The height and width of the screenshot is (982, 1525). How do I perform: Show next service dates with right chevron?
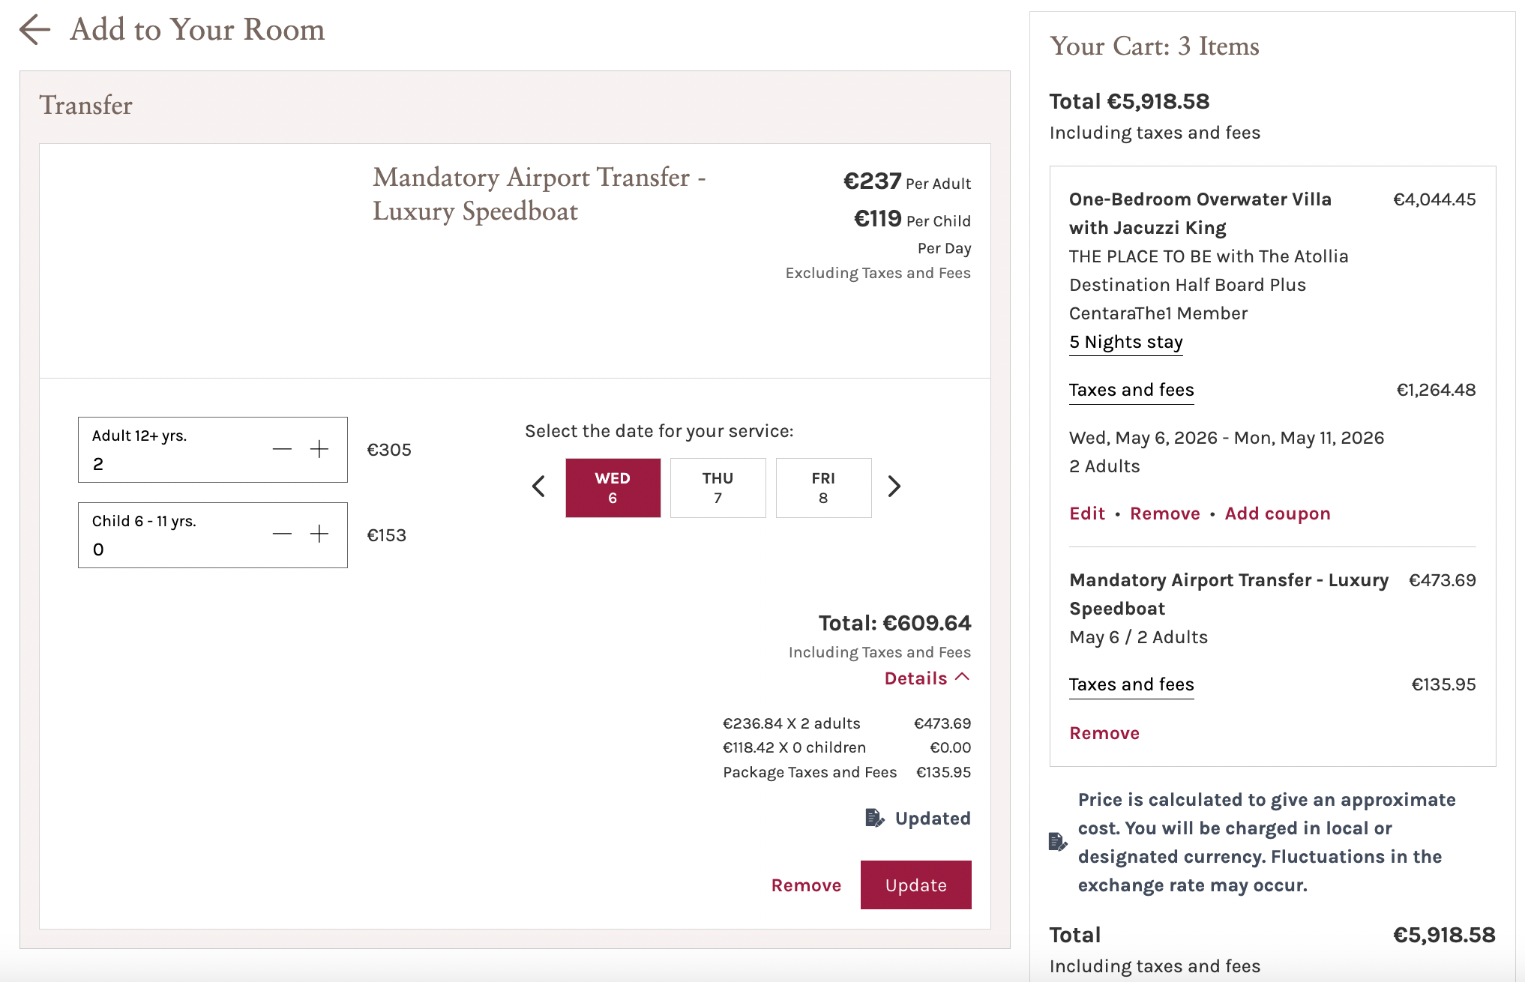894,487
